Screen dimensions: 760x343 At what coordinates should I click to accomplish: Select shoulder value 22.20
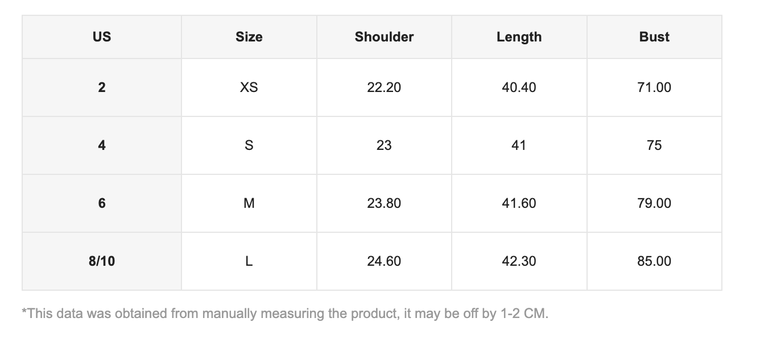coord(384,87)
